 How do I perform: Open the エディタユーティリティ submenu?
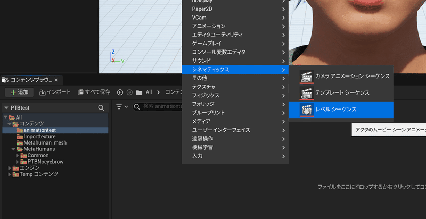click(235, 35)
